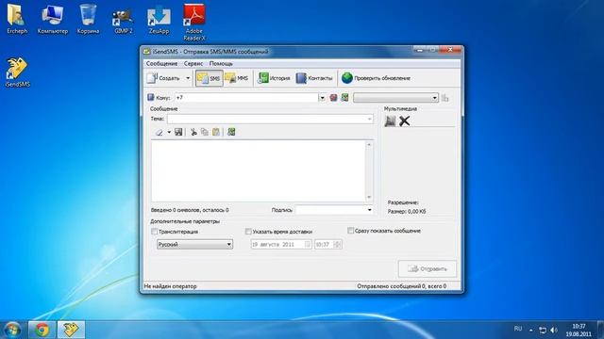Screen dimensions: 604x339
Task: Select the iSendSMS desktop shortcut
Action: point(17,73)
